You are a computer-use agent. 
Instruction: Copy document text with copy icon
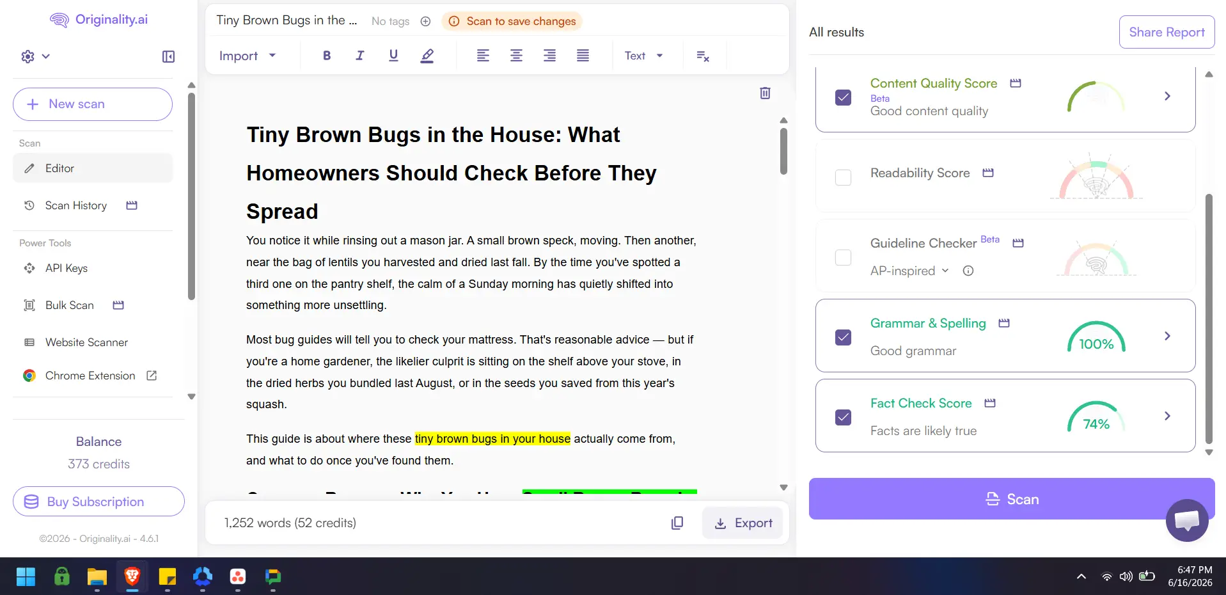coord(677,523)
